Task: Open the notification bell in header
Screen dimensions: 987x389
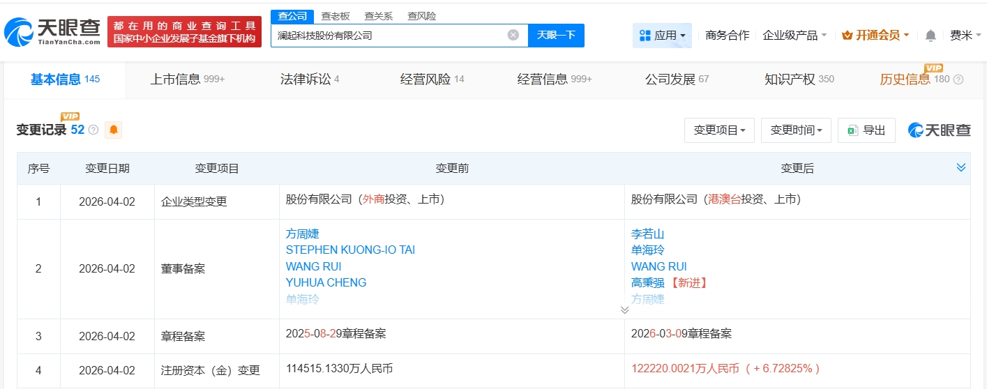Action: (x=931, y=36)
